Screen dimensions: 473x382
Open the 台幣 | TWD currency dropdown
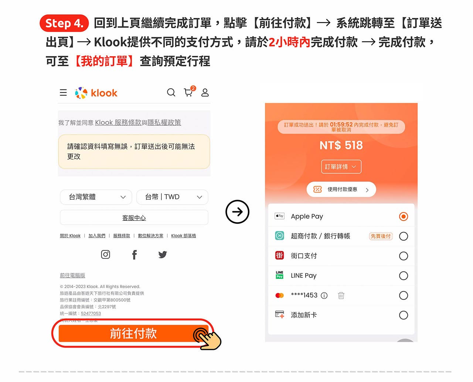(172, 197)
